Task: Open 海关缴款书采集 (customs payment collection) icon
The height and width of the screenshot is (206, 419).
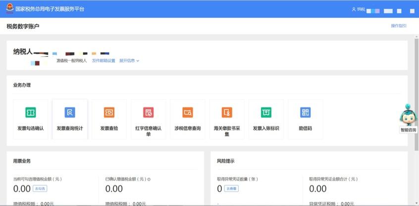Action: click(x=227, y=113)
